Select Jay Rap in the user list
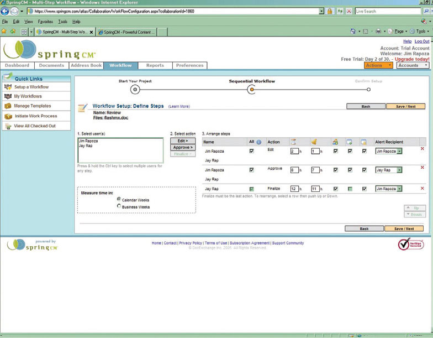433x338 pixels. pyautogui.click(x=86, y=146)
